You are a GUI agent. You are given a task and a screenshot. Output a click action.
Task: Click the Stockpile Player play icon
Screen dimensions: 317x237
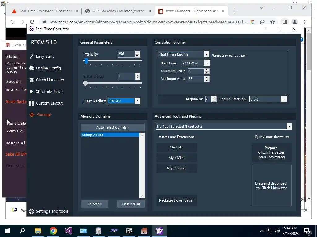pos(32,91)
